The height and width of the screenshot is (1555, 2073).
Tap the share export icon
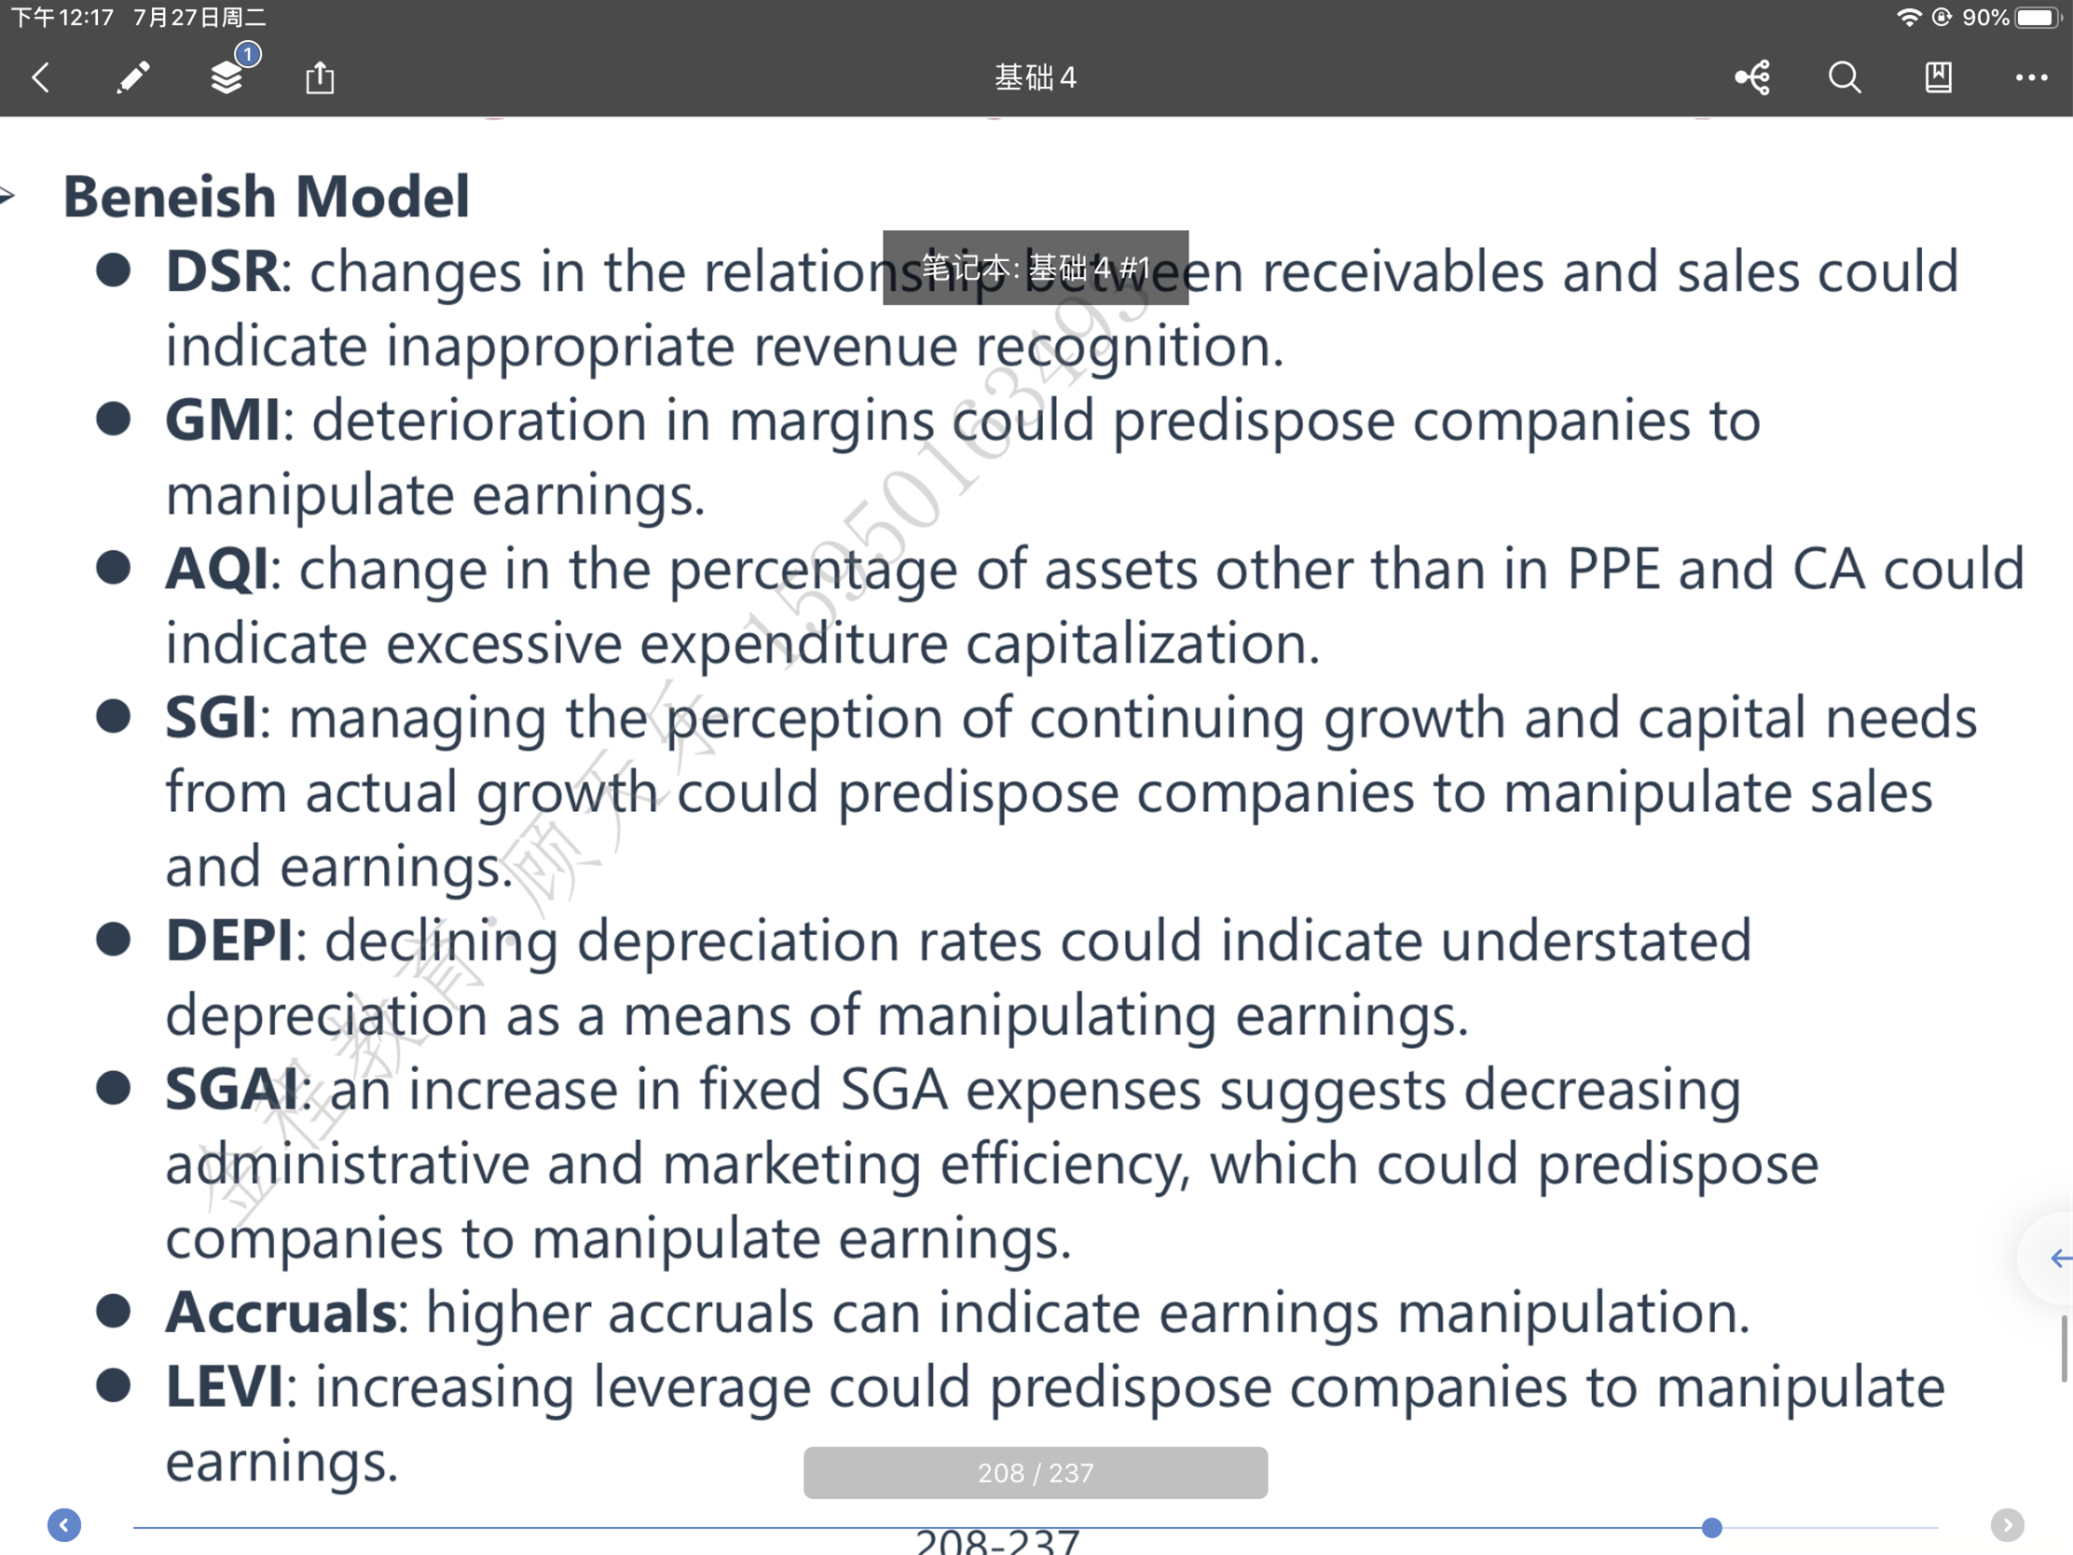point(320,76)
